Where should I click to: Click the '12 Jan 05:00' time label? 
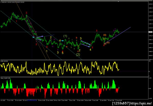103,100
